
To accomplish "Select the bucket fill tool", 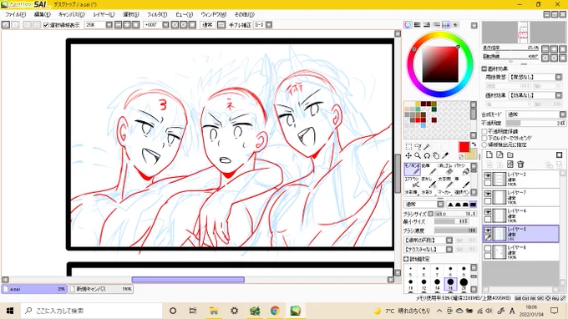I will (462, 169).
